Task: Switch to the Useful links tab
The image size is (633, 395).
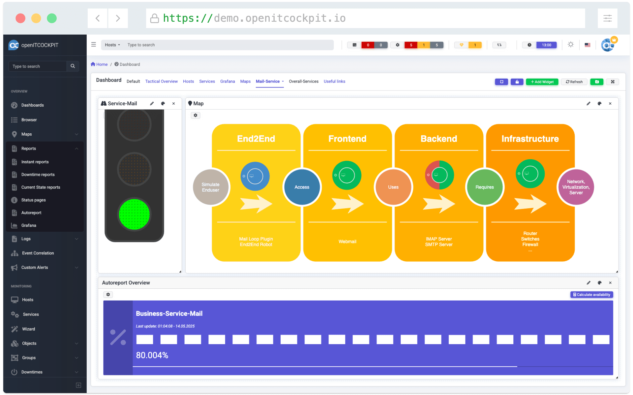Action: [x=334, y=81]
